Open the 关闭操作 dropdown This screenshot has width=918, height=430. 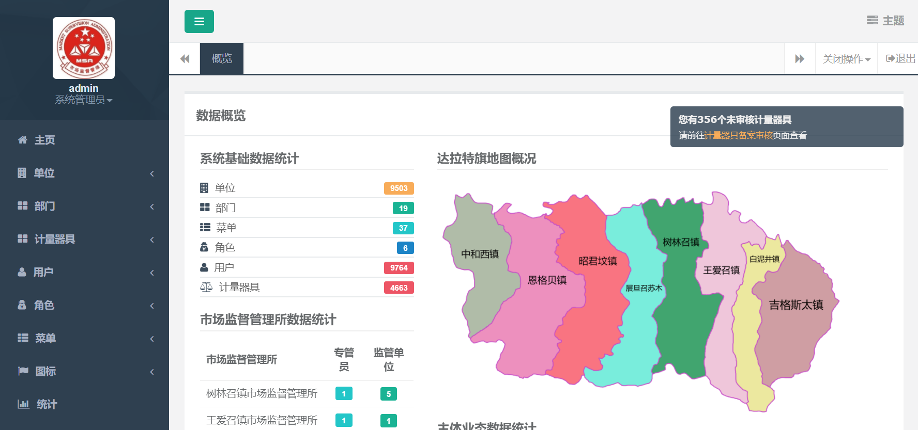pos(846,59)
